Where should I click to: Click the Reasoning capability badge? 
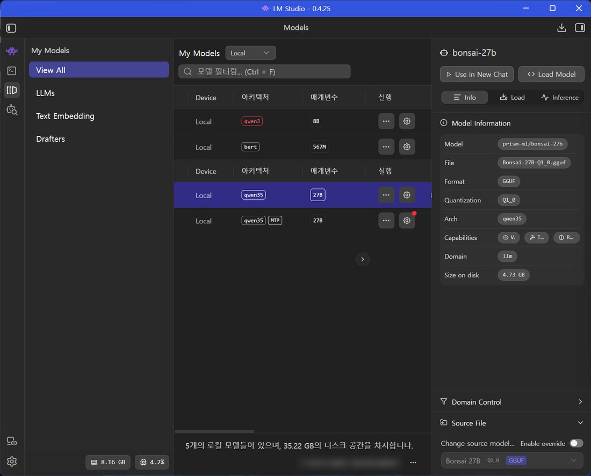tap(566, 237)
